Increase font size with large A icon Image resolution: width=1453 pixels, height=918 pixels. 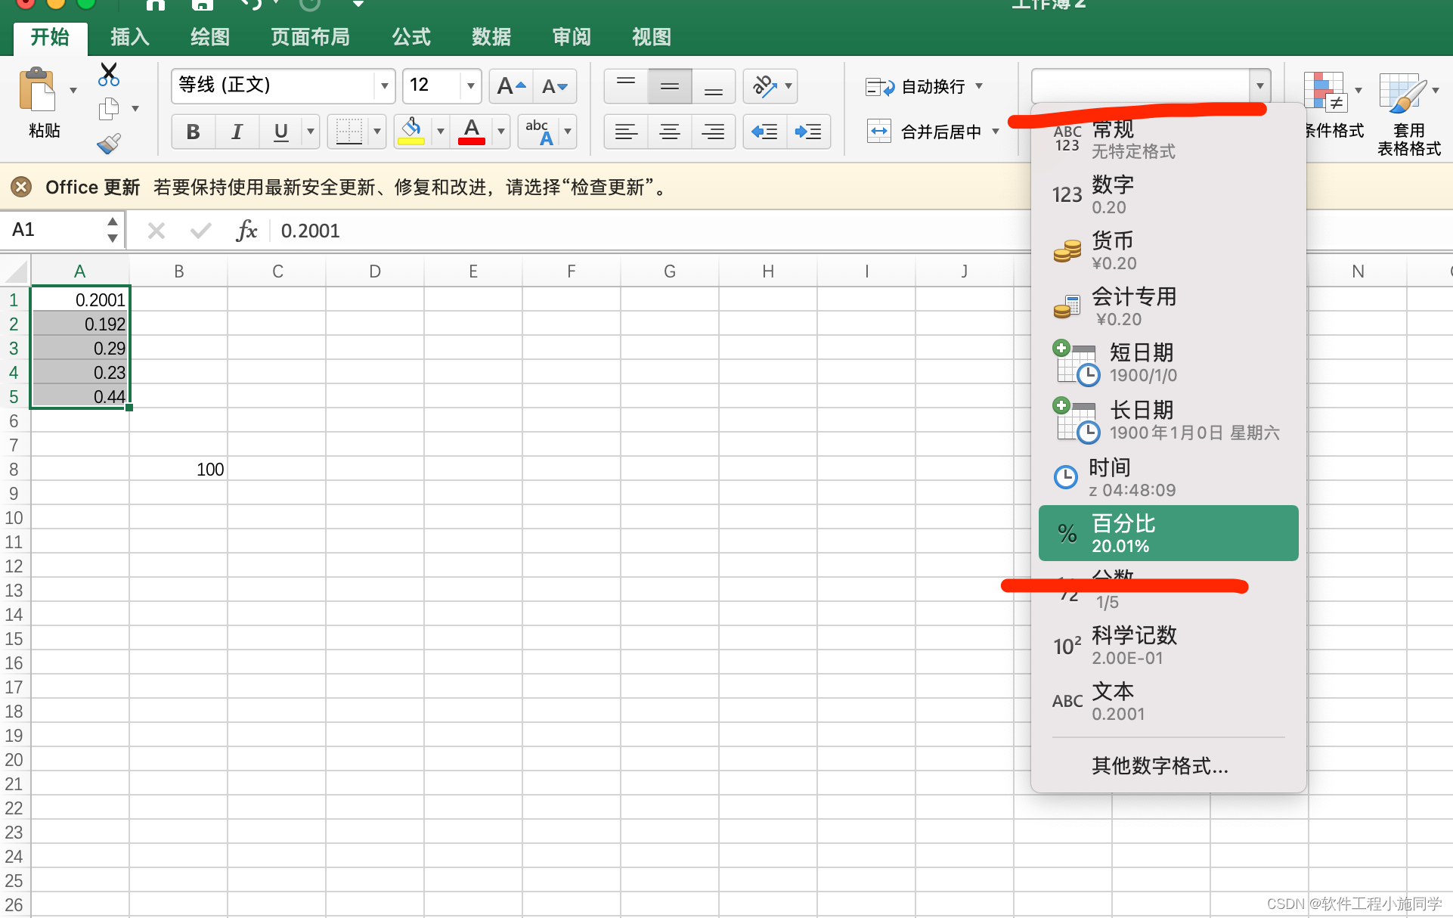coord(511,86)
